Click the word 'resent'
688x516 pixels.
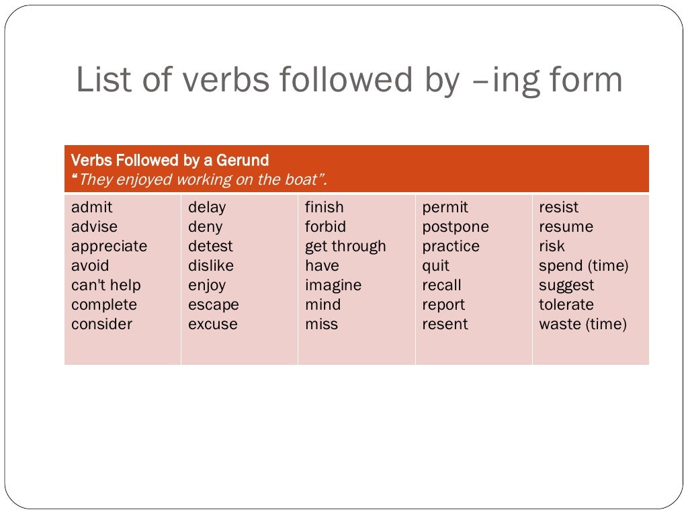point(445,325)
